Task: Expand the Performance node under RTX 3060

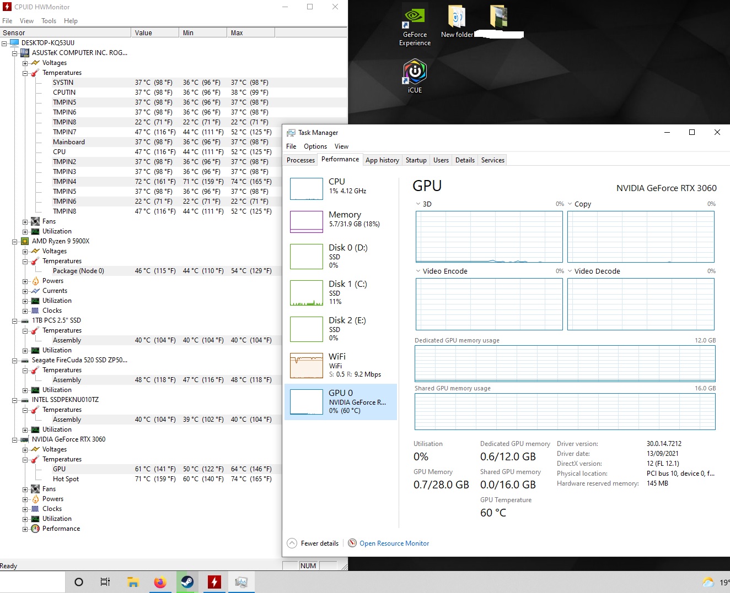Action: (x=25, y=529)
